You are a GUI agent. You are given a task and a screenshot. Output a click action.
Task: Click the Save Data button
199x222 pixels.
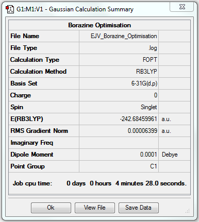(x=139, y=208)
